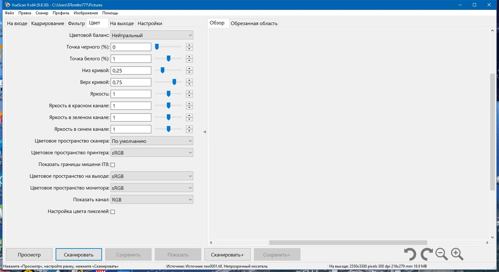The height and width of the screenshot is (272, 499).
Task: Increase Яркость with stepper up arrow
Action: 190,92
